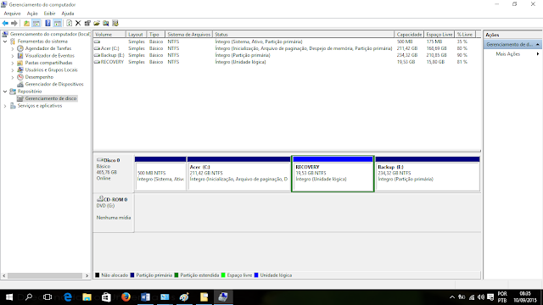Viewport: 543px width, 305px height.
Task: Open Word from taskbar
Action: click(145, 297)
